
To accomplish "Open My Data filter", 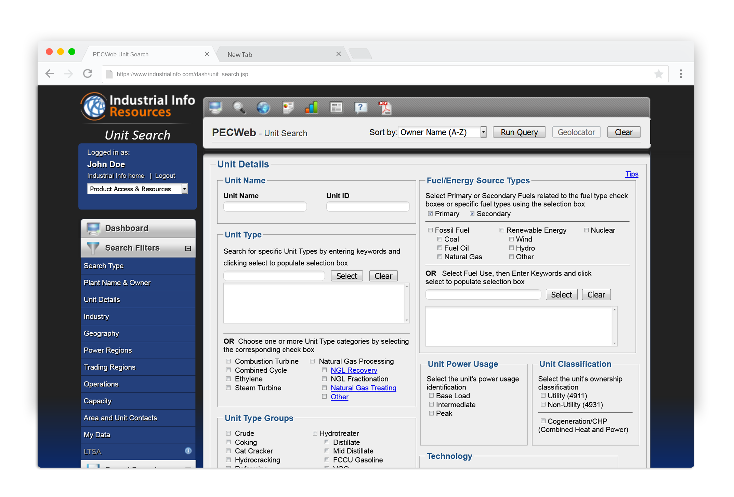I will [138, 435].
